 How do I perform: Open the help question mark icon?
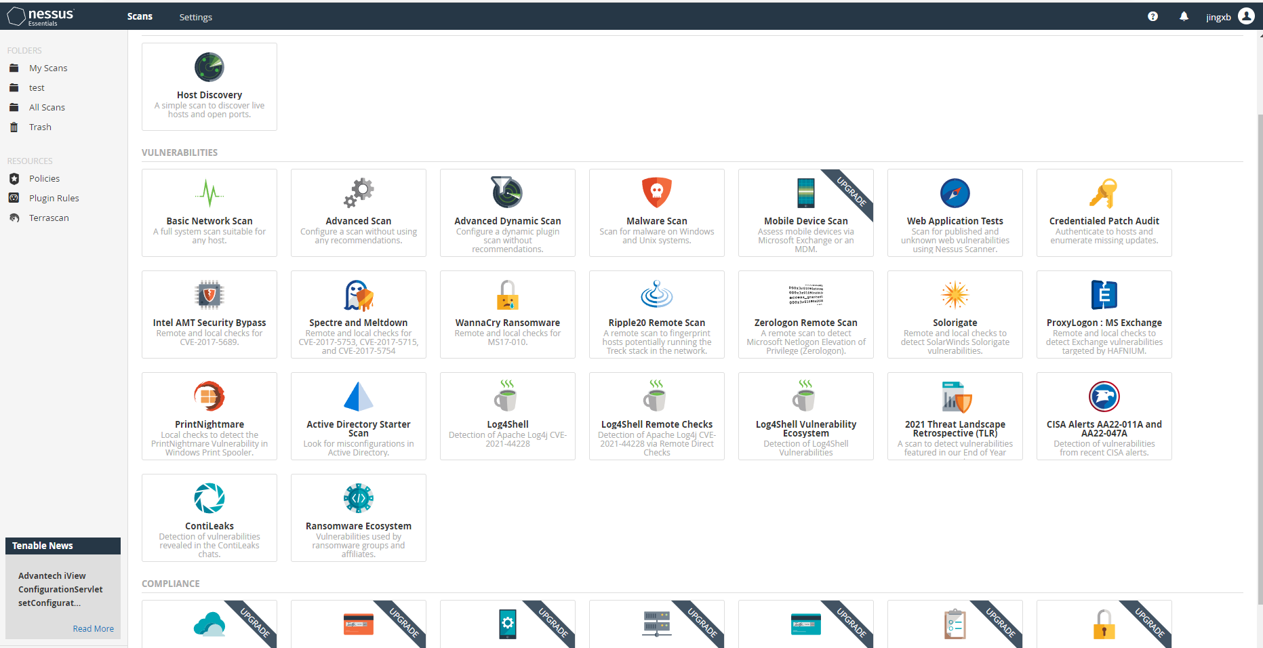coord(1152,17)
